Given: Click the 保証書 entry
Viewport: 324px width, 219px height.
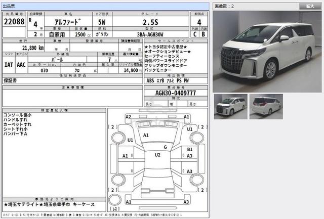Looking at the screenshot, I should [x=10, y=80].
